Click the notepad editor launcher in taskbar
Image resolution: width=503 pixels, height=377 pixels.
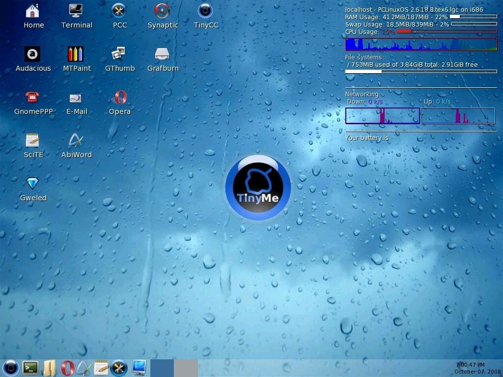click(101, 368)
